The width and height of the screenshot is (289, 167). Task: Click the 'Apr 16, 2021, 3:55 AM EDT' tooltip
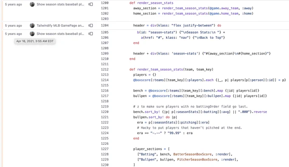pos(35,41)
